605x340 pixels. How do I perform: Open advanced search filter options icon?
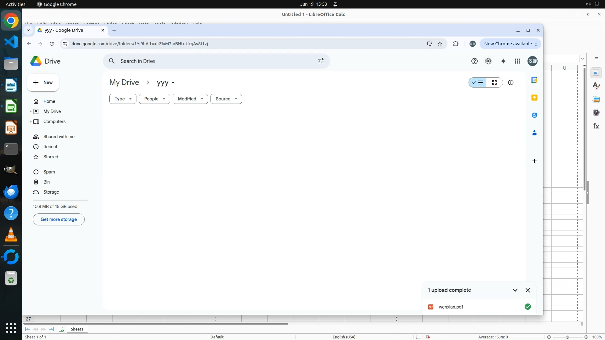321,61
